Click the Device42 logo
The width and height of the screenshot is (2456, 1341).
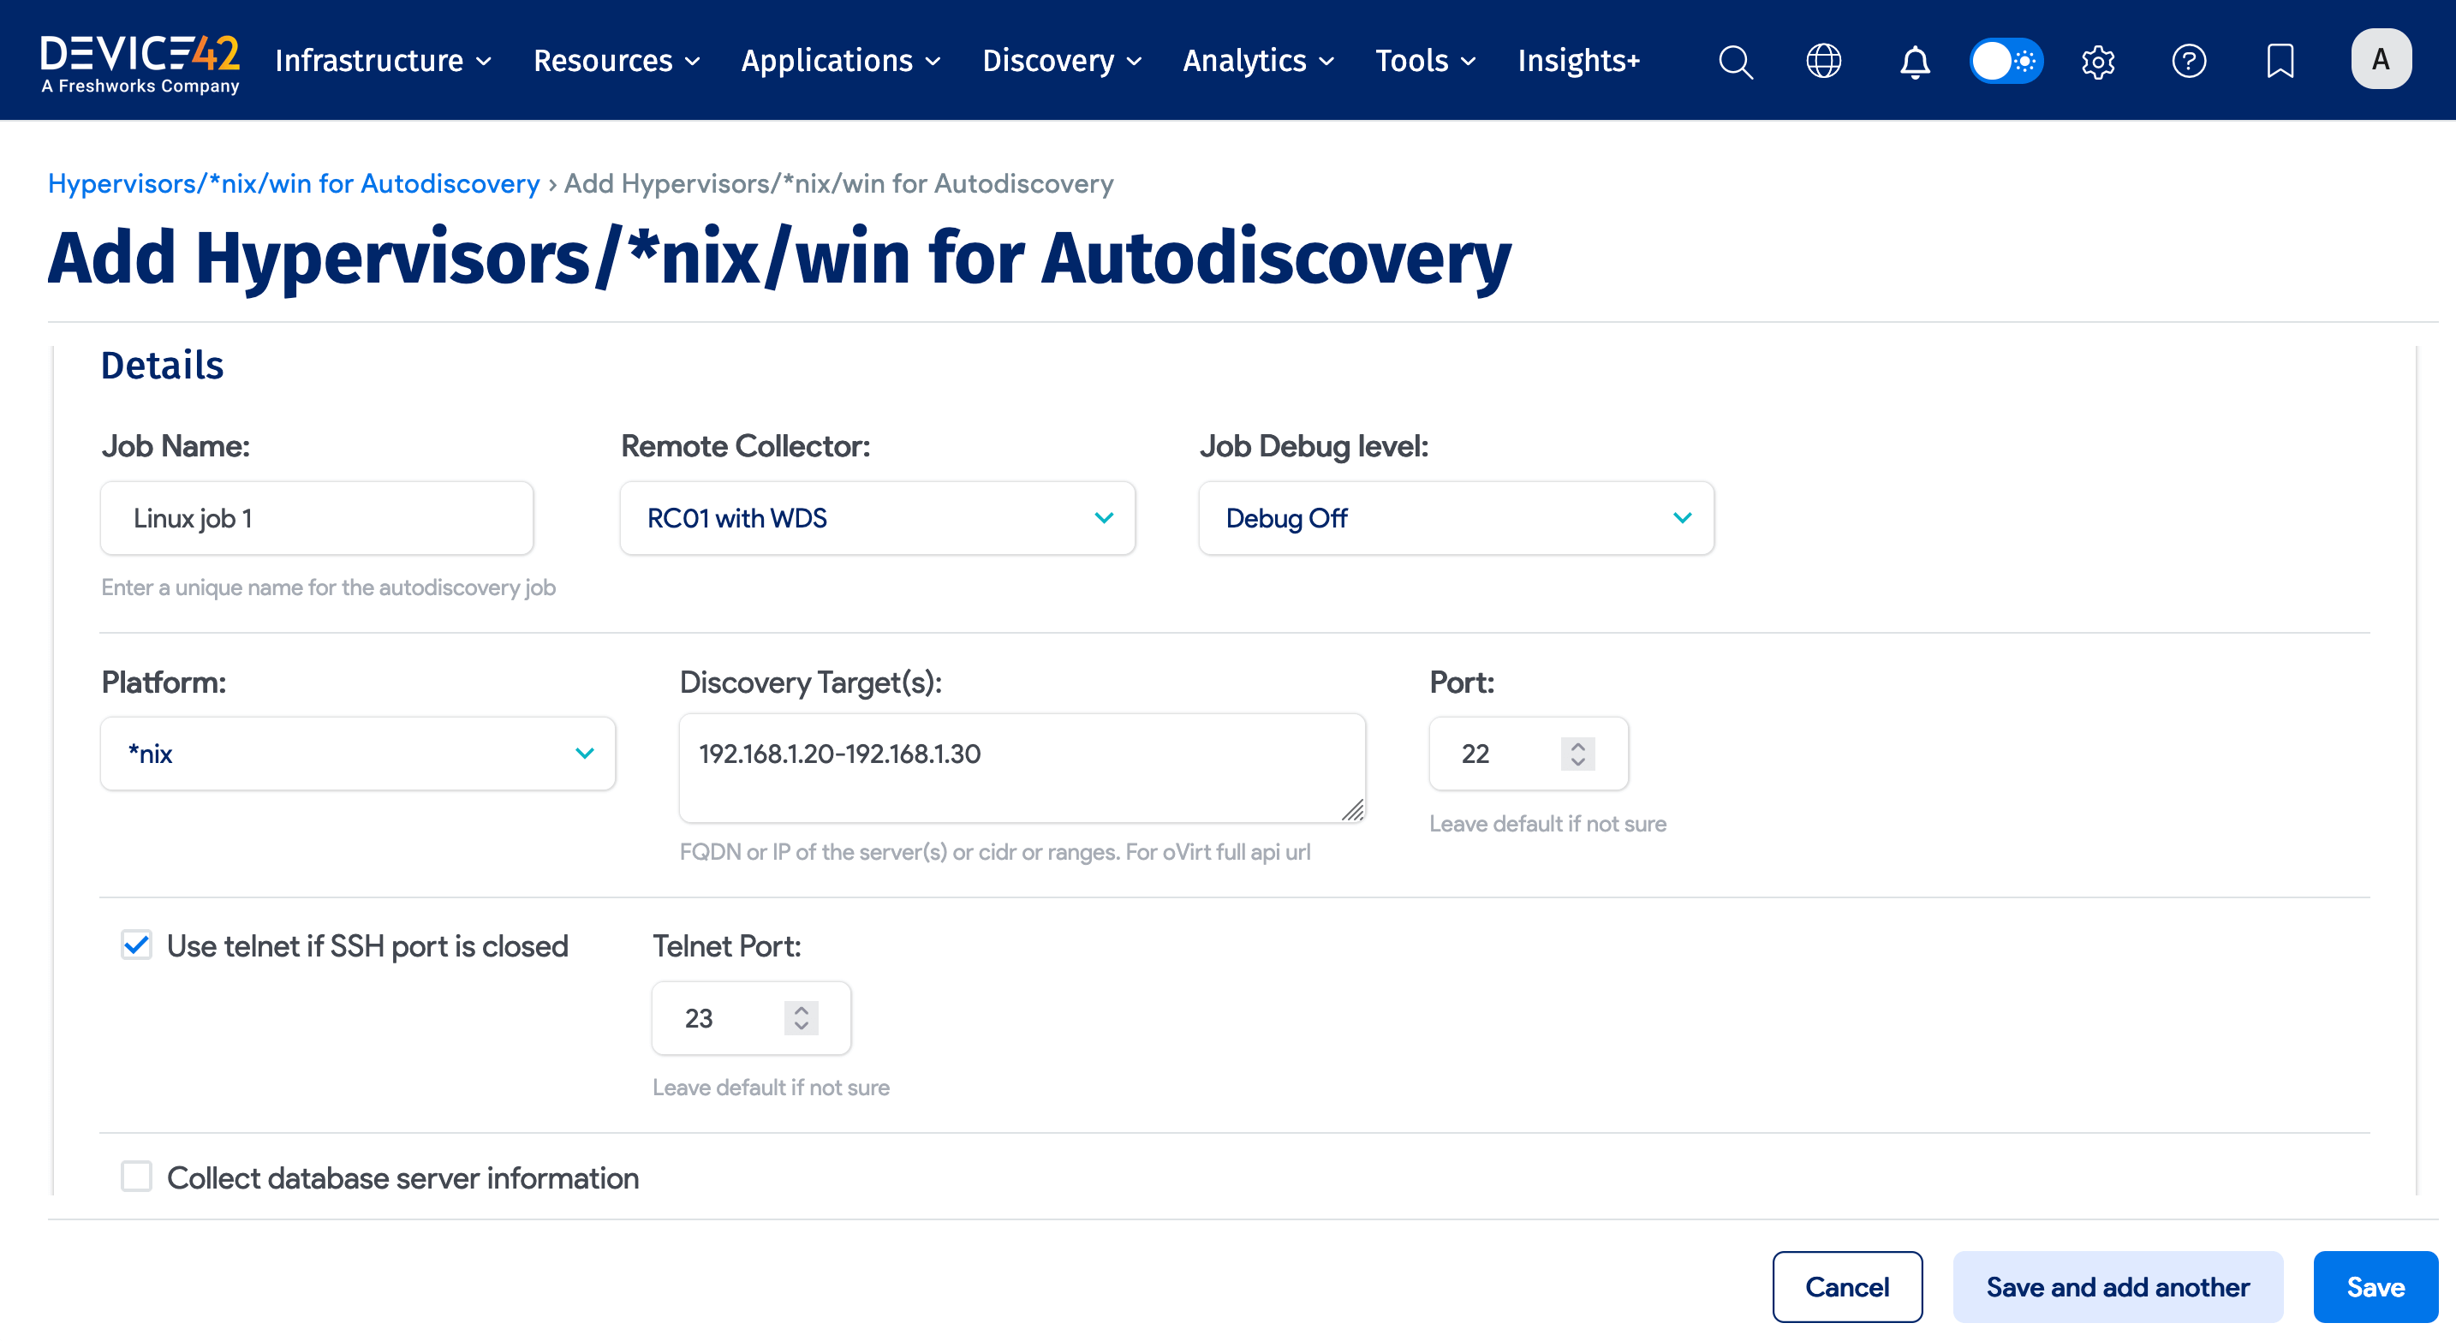point(140,59)
